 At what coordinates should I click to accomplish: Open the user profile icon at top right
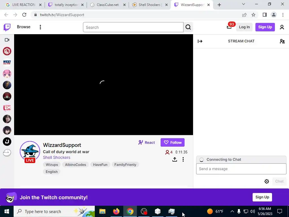click(x=282, y=27)
